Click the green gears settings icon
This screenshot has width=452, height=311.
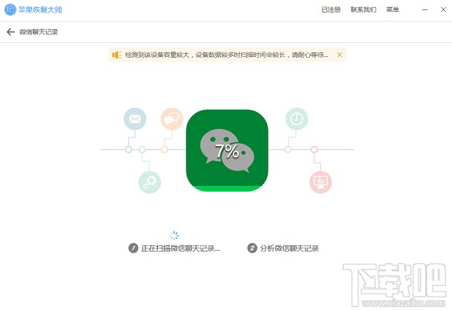coord(150,182)
